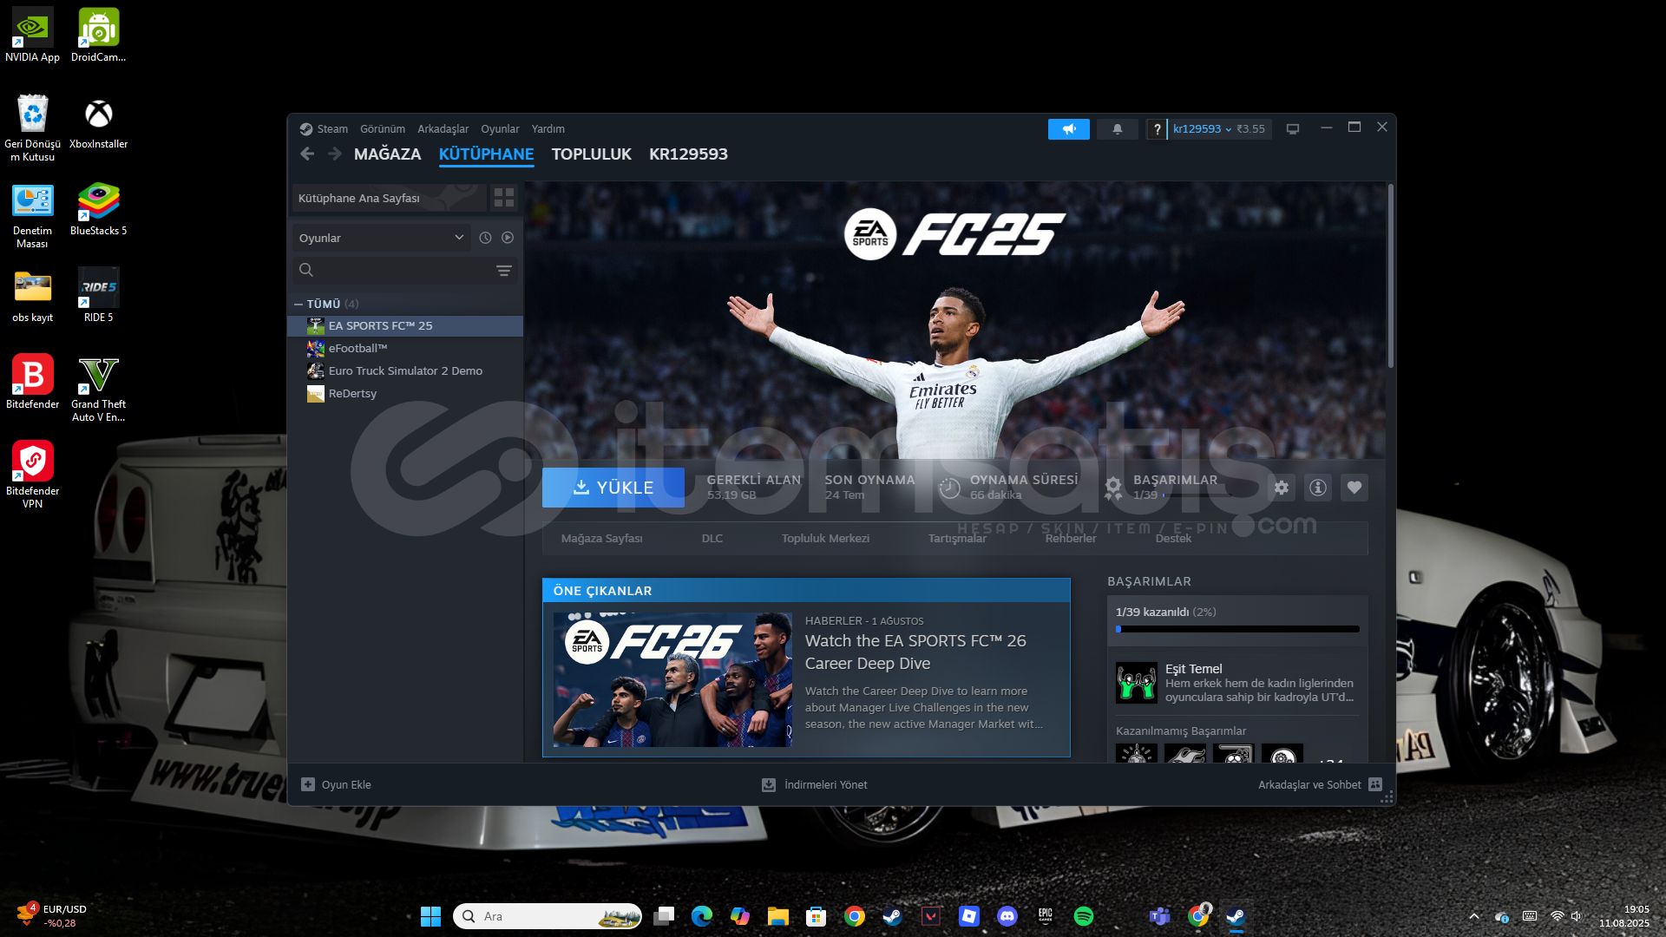Go to the MAĞAZA tab

[x=387, y=154]
